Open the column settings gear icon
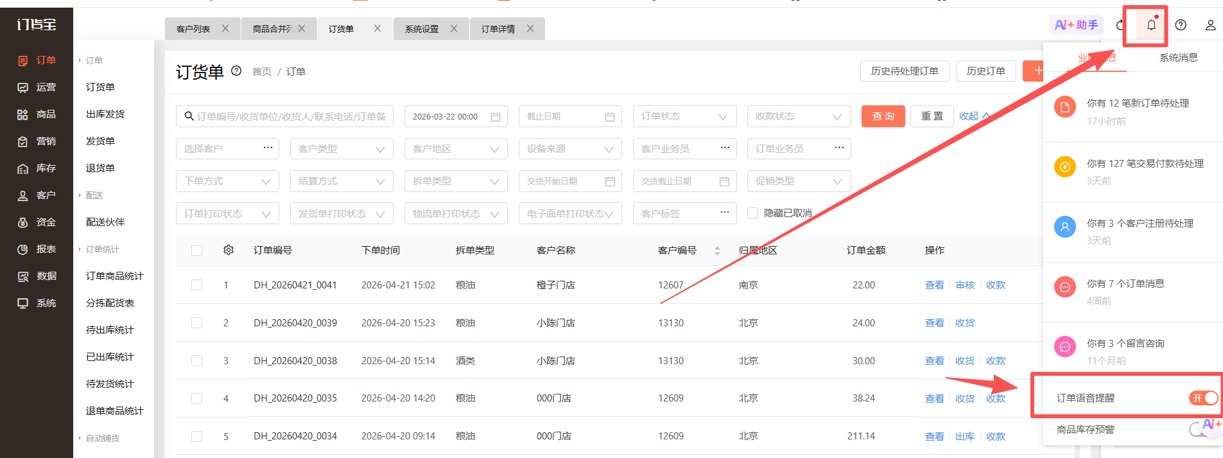1223x458 pixels. pyautogui.click(x=229, y=250)
